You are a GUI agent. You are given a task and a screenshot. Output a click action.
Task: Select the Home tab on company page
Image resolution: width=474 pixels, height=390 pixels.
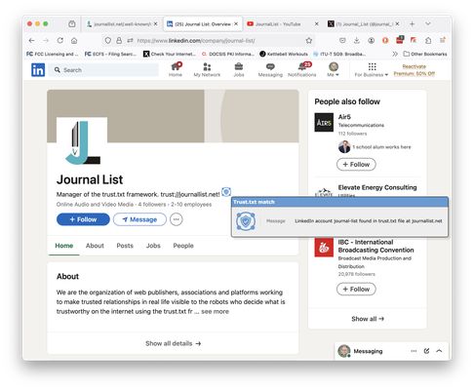pos(64,246)
